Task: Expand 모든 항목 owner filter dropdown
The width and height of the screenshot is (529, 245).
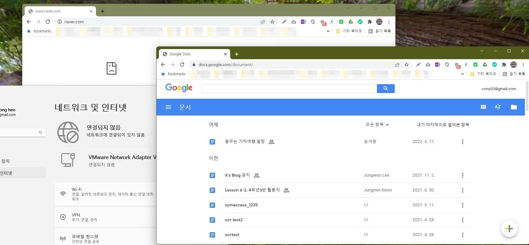Action: (377, 125)
